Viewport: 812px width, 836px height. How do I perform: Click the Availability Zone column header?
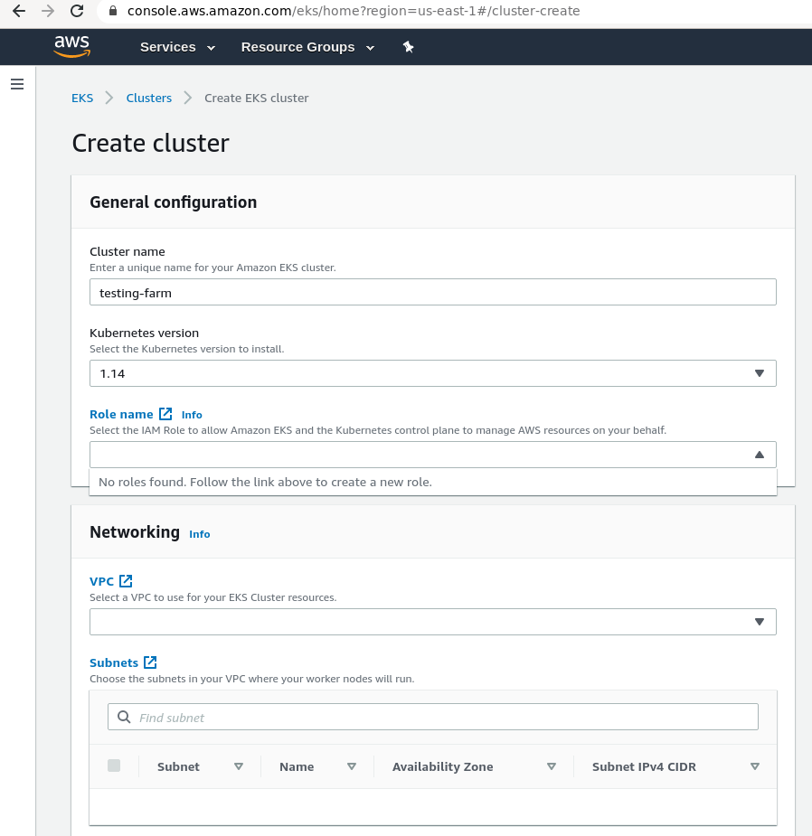tap(443, 766)
